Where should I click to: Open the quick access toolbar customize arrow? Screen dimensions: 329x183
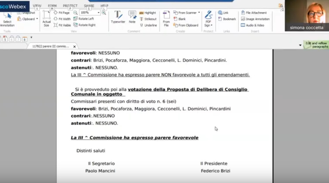click(x=31, y=37)
